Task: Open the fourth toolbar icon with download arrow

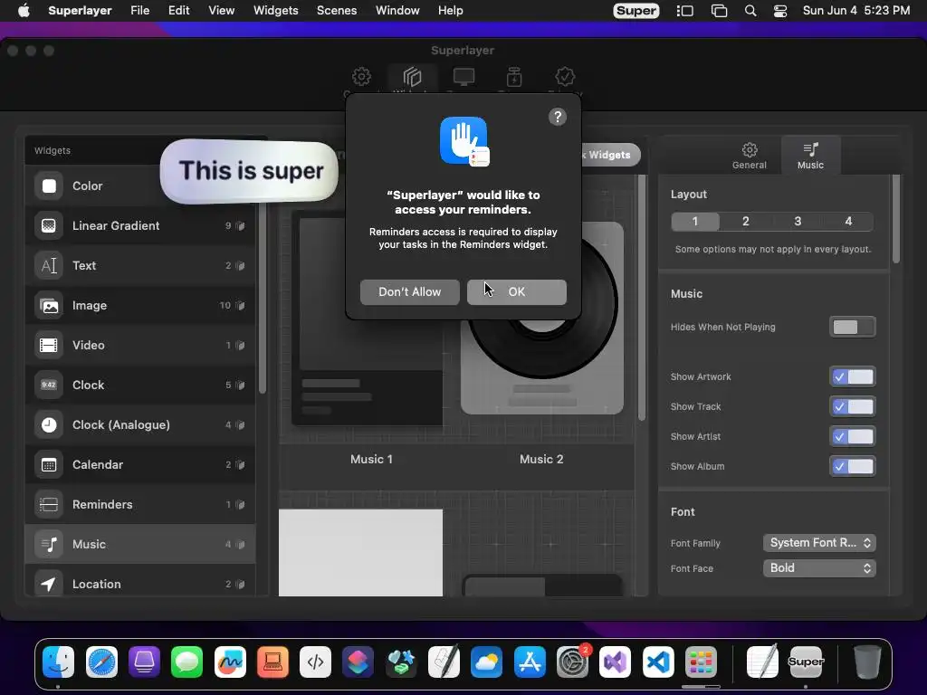Action: 514,77
